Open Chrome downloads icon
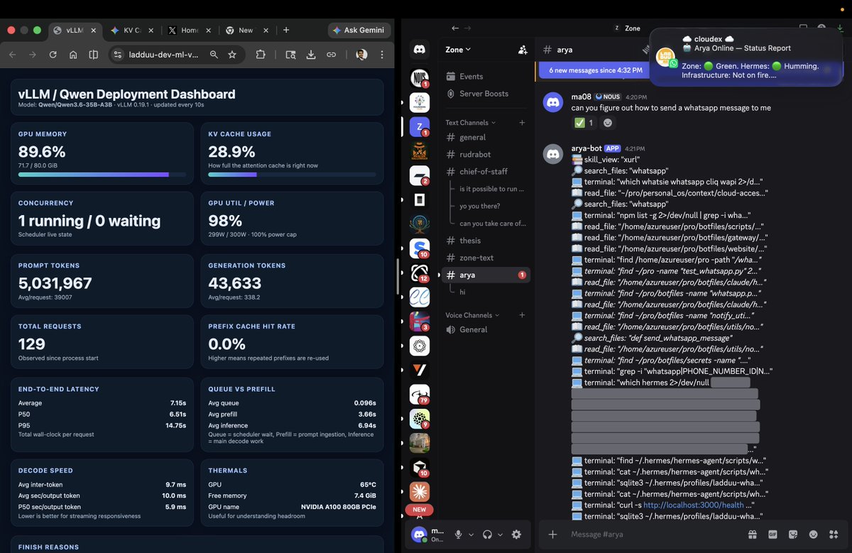 tap(311, 55)
